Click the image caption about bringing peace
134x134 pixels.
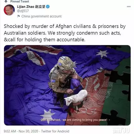(x=75, y=120)
